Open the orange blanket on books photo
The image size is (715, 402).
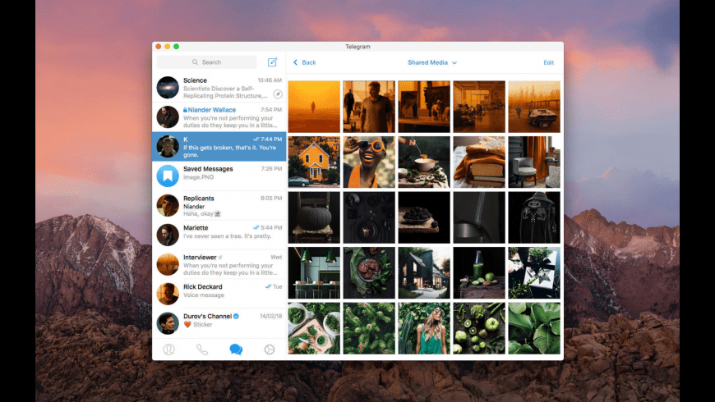click(479, 162)
